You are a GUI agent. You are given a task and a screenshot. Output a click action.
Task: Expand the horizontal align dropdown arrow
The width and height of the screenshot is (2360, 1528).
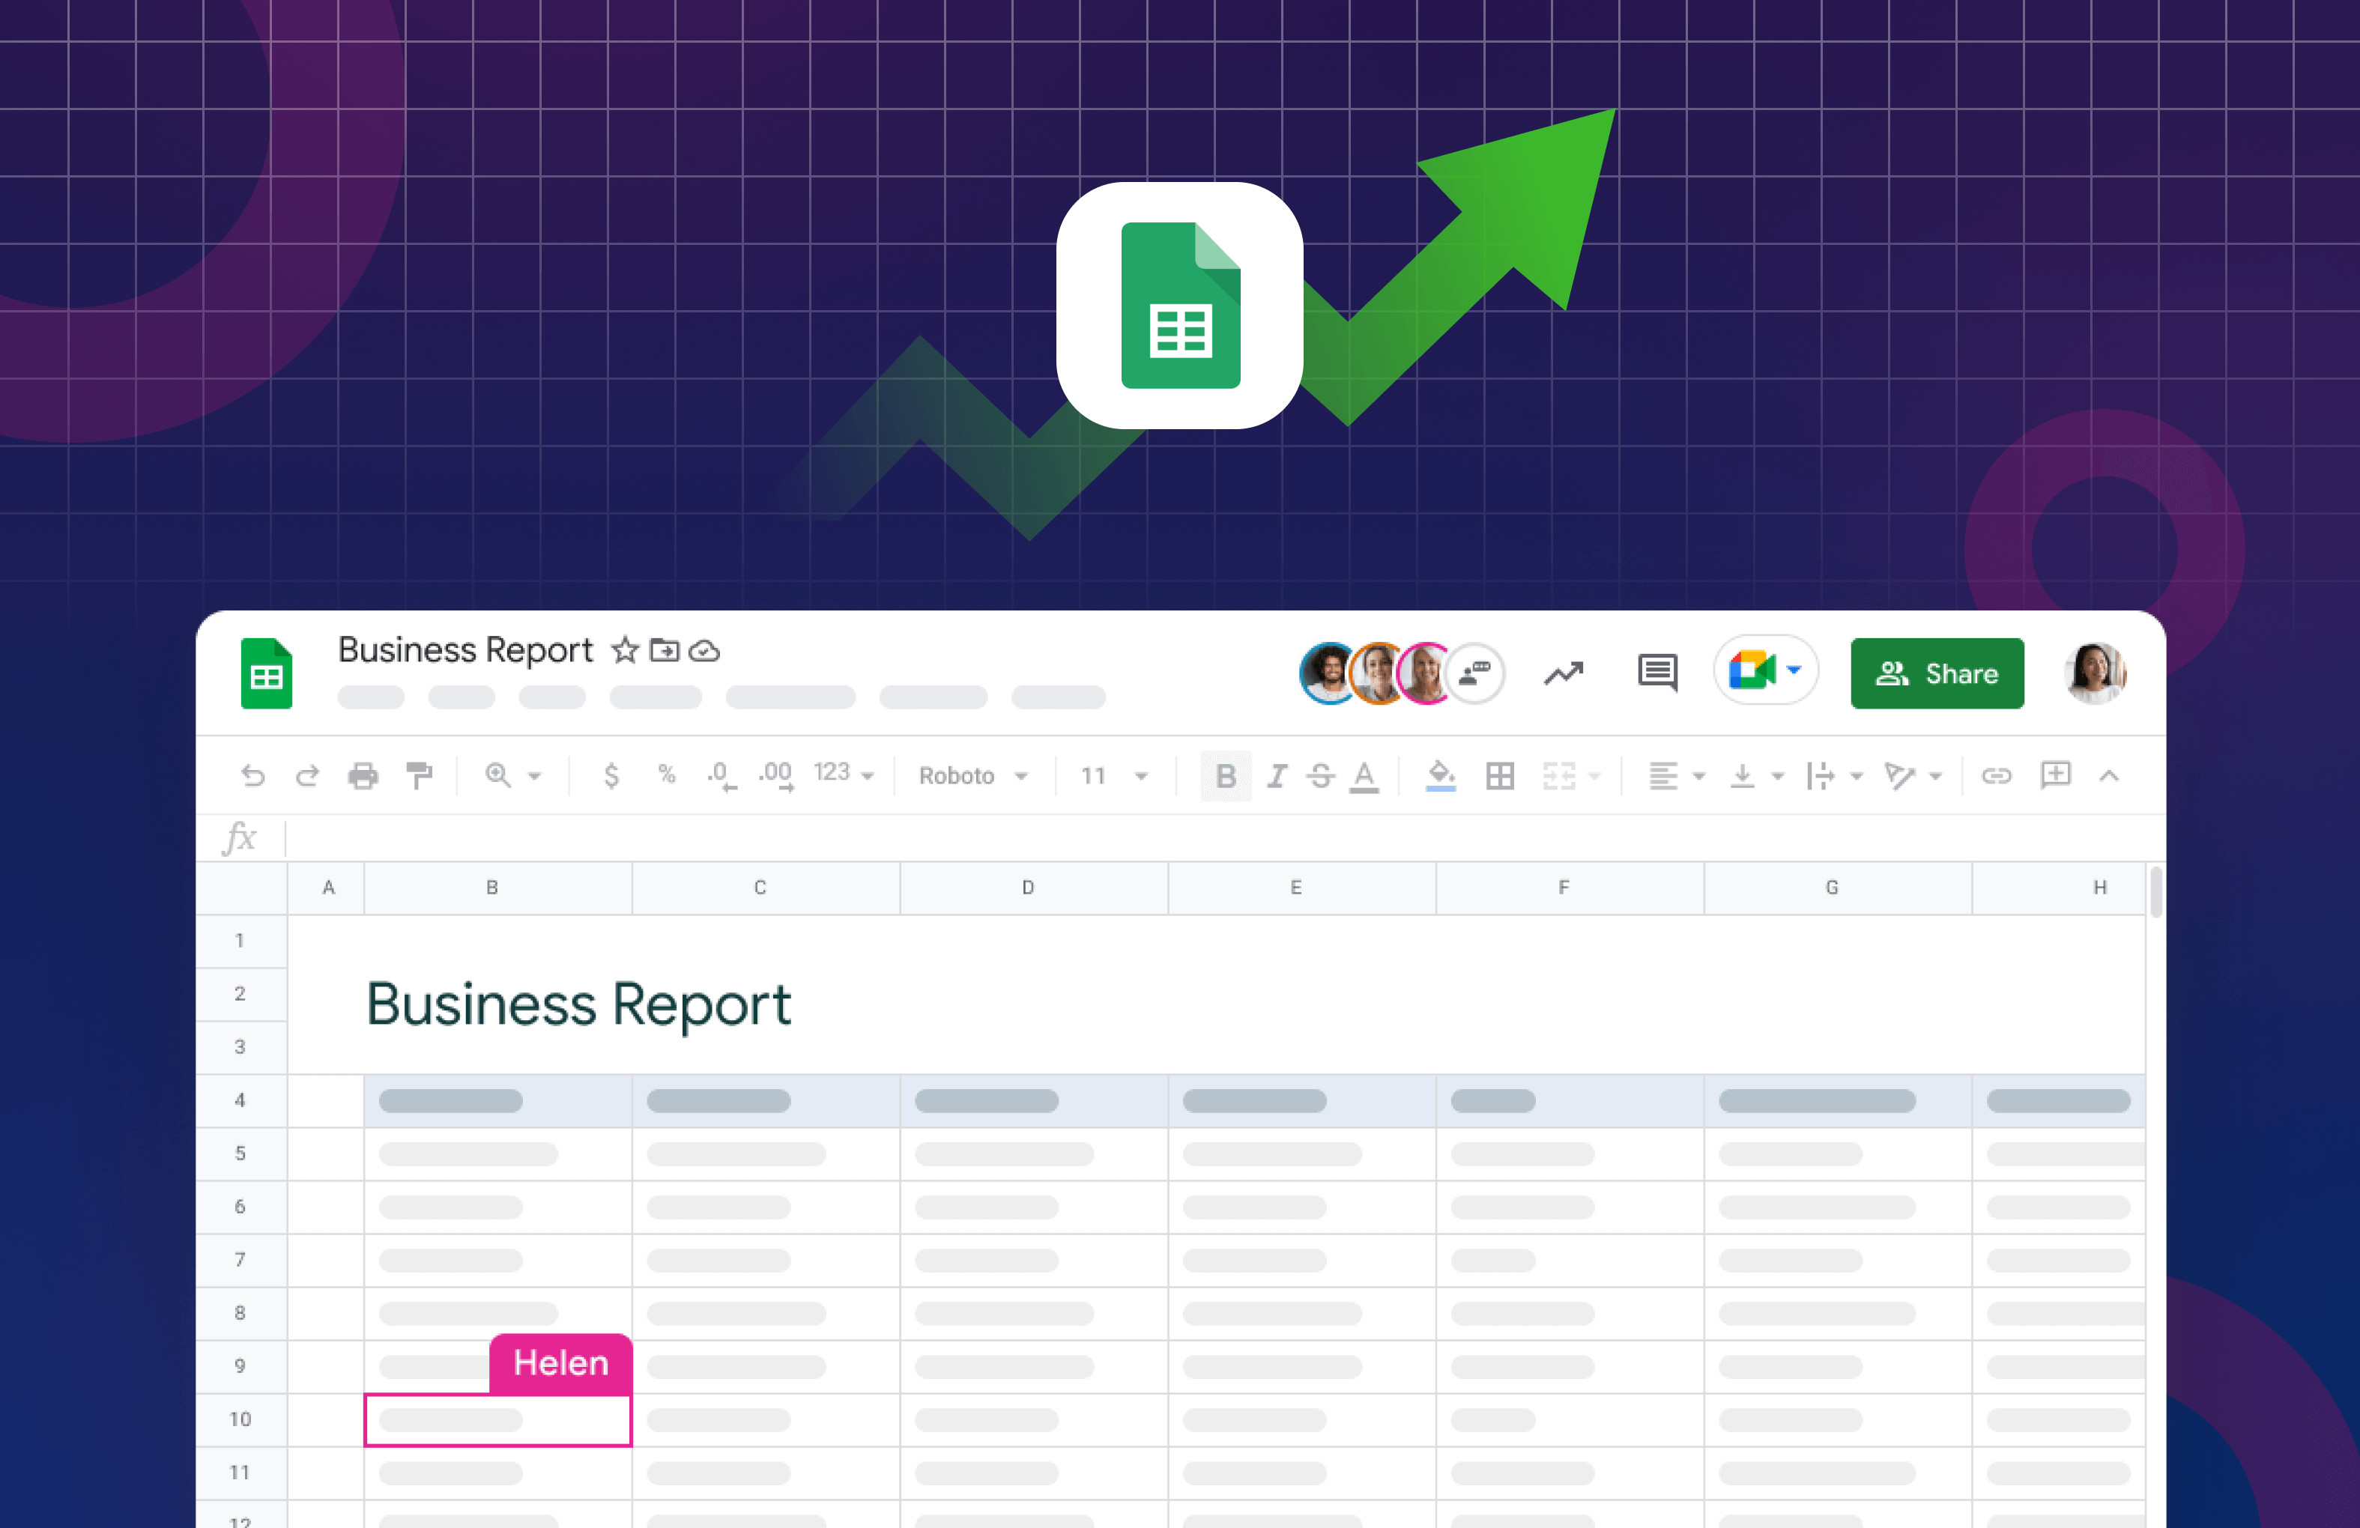coord(1698,777)
